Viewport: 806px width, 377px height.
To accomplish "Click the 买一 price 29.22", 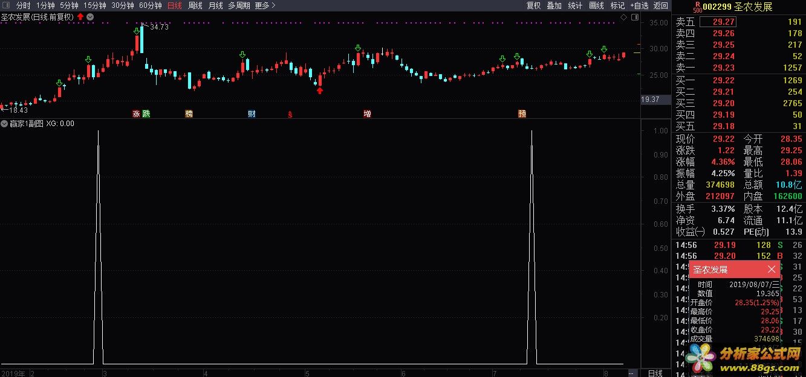I will tap(723, 80).
